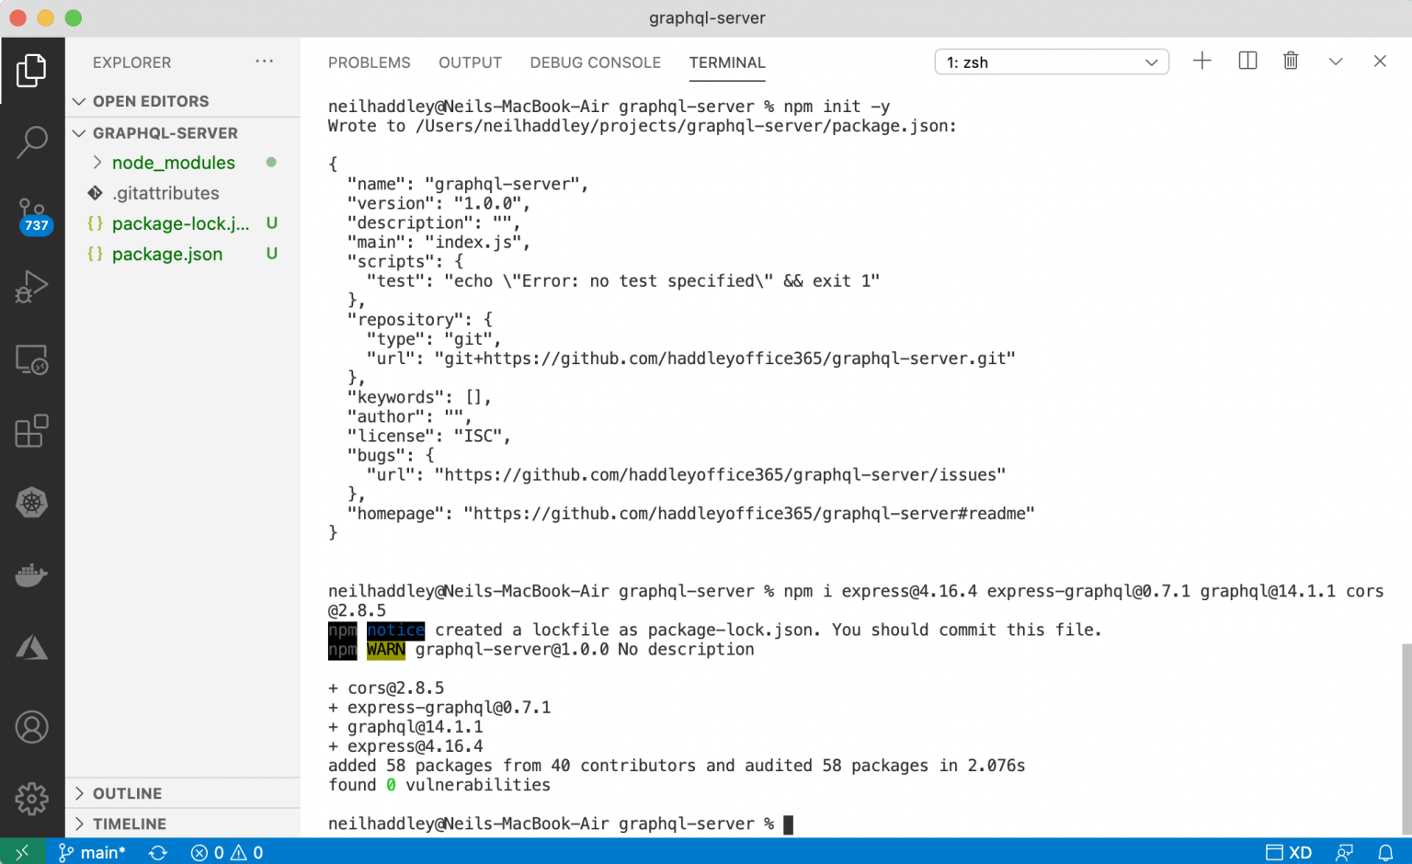Click the main* git branch indicator

[x=92, y=852]
